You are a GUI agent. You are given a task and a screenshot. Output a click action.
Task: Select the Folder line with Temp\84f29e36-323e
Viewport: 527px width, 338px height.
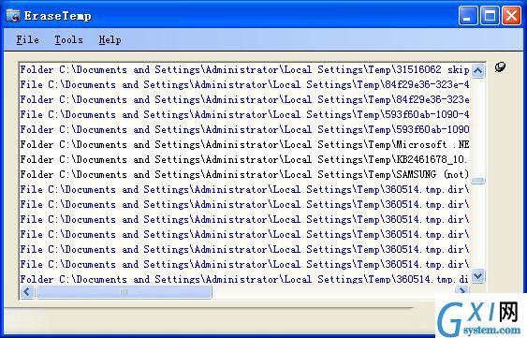coord(244,99)
